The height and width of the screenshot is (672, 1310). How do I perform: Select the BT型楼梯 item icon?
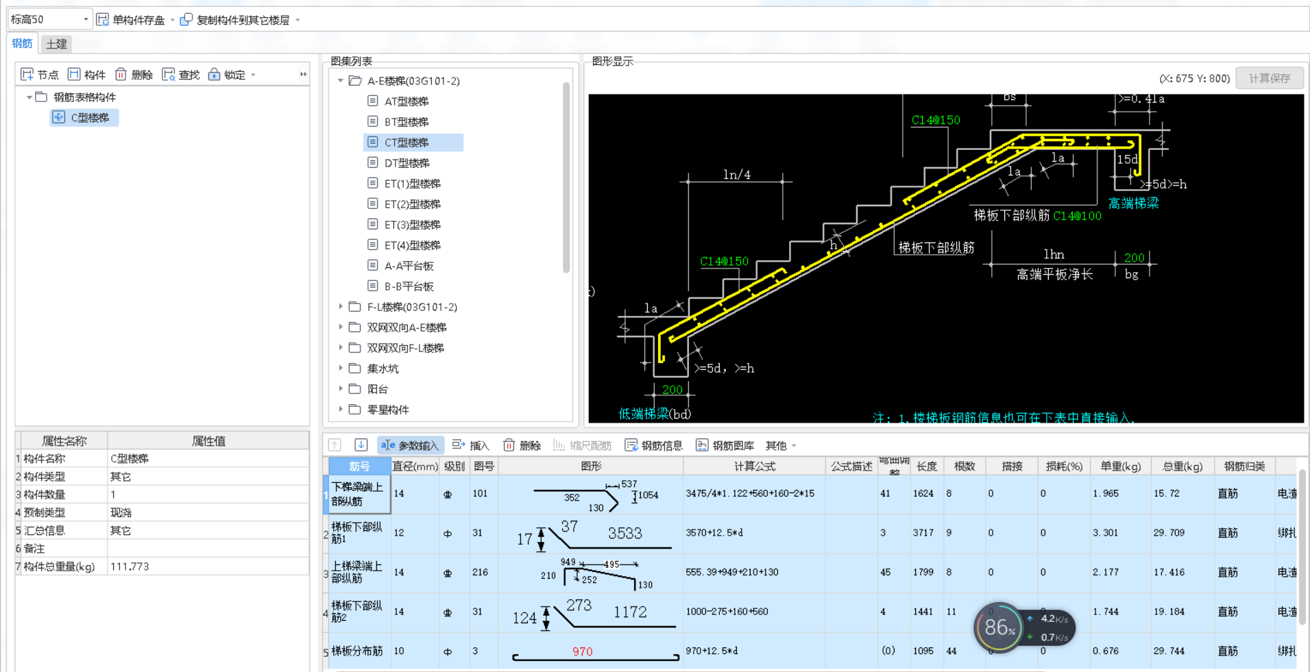pyautogui.click(x=373, y=122)
